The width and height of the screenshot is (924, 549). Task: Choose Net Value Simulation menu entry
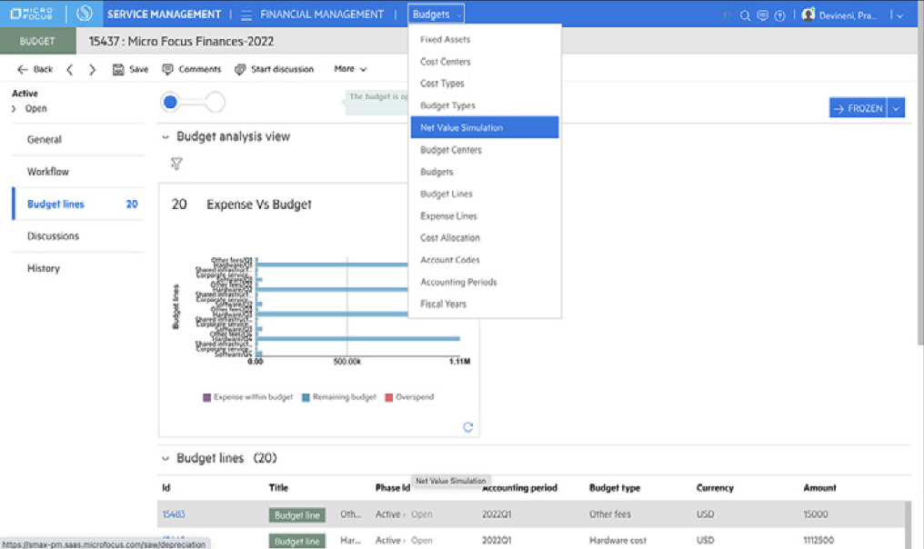click(485, 127)
